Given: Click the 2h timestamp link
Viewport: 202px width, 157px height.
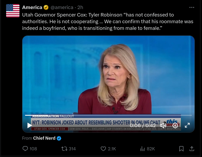Looking at the screenshot, I should pos(80,7).
